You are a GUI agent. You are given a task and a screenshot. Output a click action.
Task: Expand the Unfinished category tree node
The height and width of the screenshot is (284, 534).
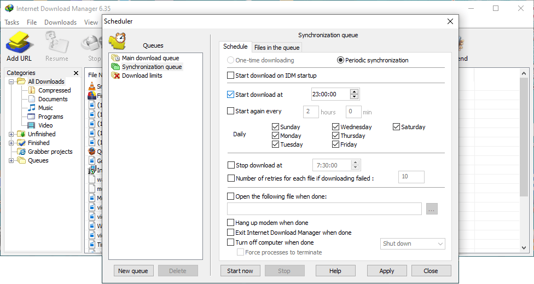[x=11, y=134]
